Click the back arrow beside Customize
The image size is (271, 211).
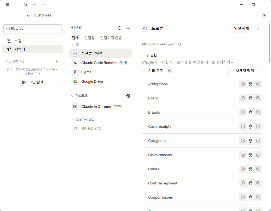pos(29,15)
